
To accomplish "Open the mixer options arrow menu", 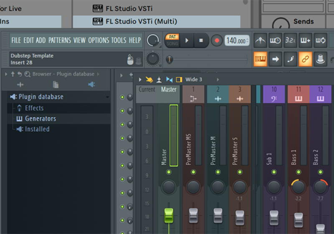I will (x=140, y=79).
